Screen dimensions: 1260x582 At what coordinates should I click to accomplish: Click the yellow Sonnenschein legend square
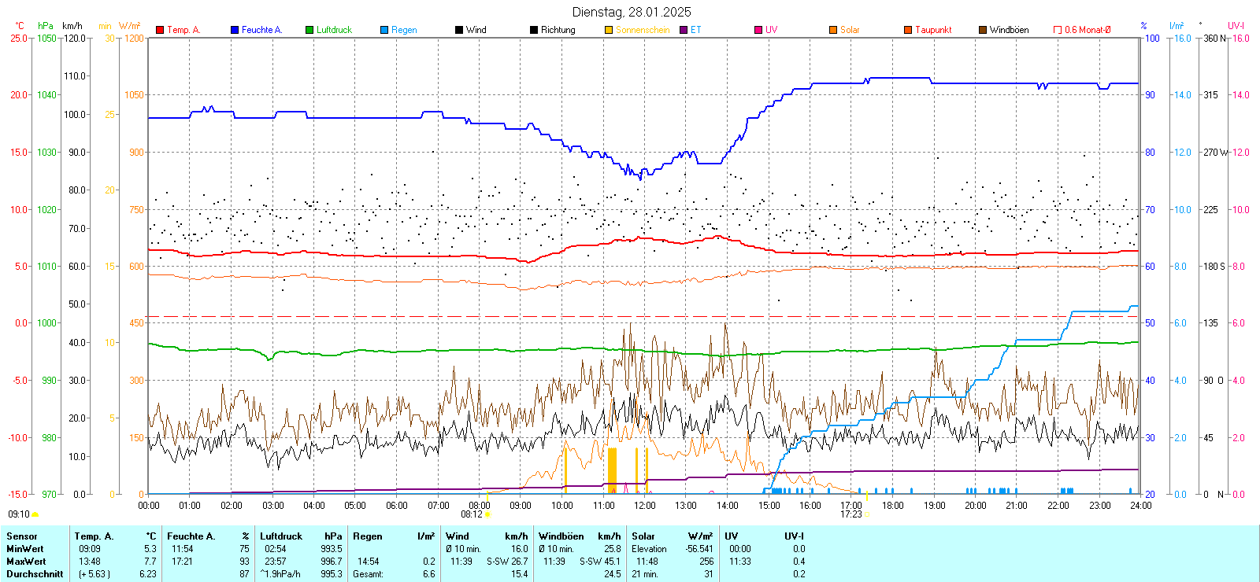pyautogui.click(x=609, y=30)
